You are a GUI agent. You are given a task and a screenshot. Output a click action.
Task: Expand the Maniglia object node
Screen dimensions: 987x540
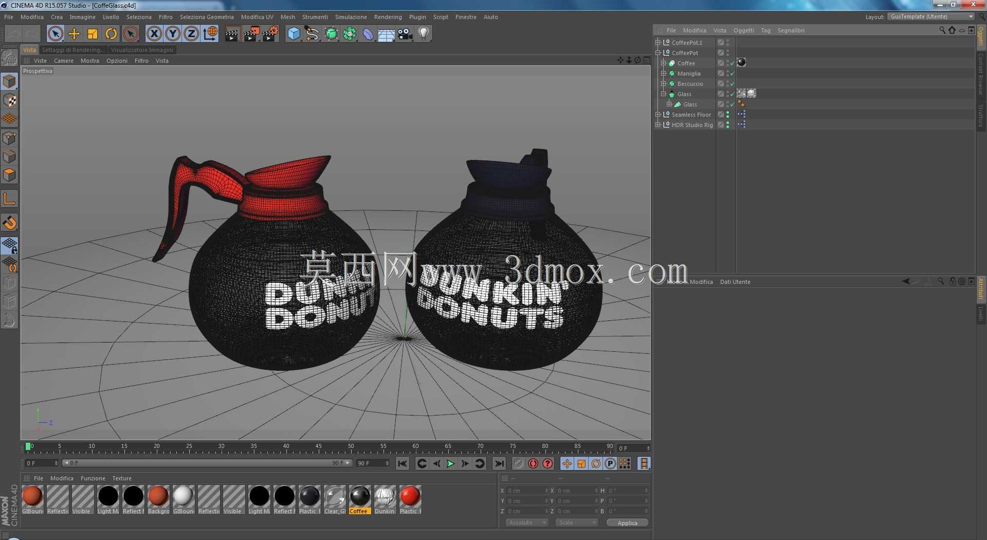664,73
